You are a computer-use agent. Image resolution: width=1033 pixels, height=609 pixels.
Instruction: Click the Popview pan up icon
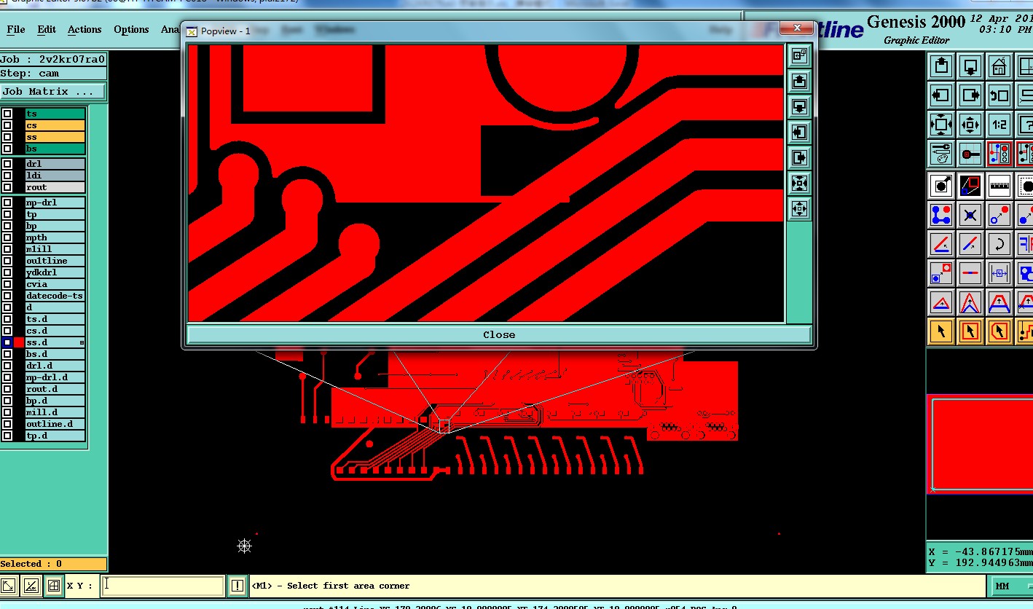(x=799, y=81)
